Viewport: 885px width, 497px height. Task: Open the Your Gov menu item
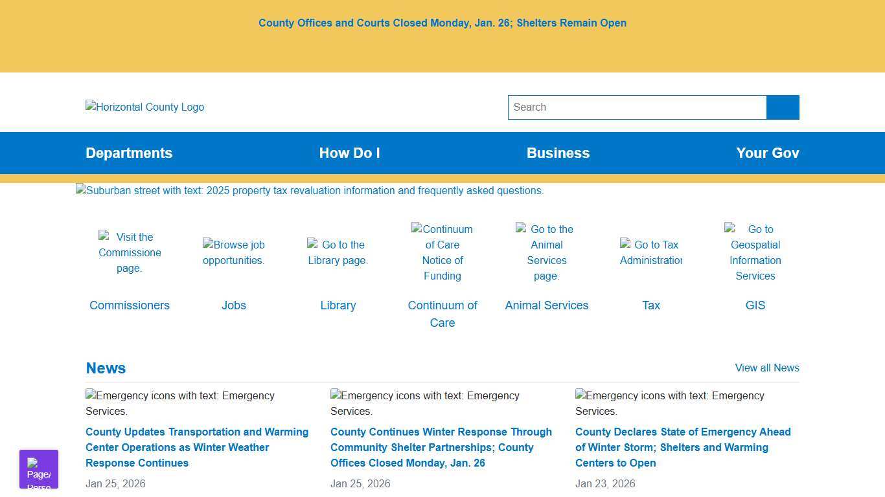(x=767, y=153)
